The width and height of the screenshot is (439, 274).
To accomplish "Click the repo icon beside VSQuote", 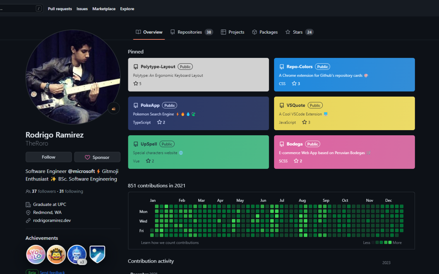I will point(282,105).
